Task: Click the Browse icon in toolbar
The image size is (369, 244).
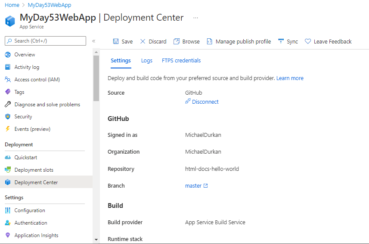Action: coord(177,41)
